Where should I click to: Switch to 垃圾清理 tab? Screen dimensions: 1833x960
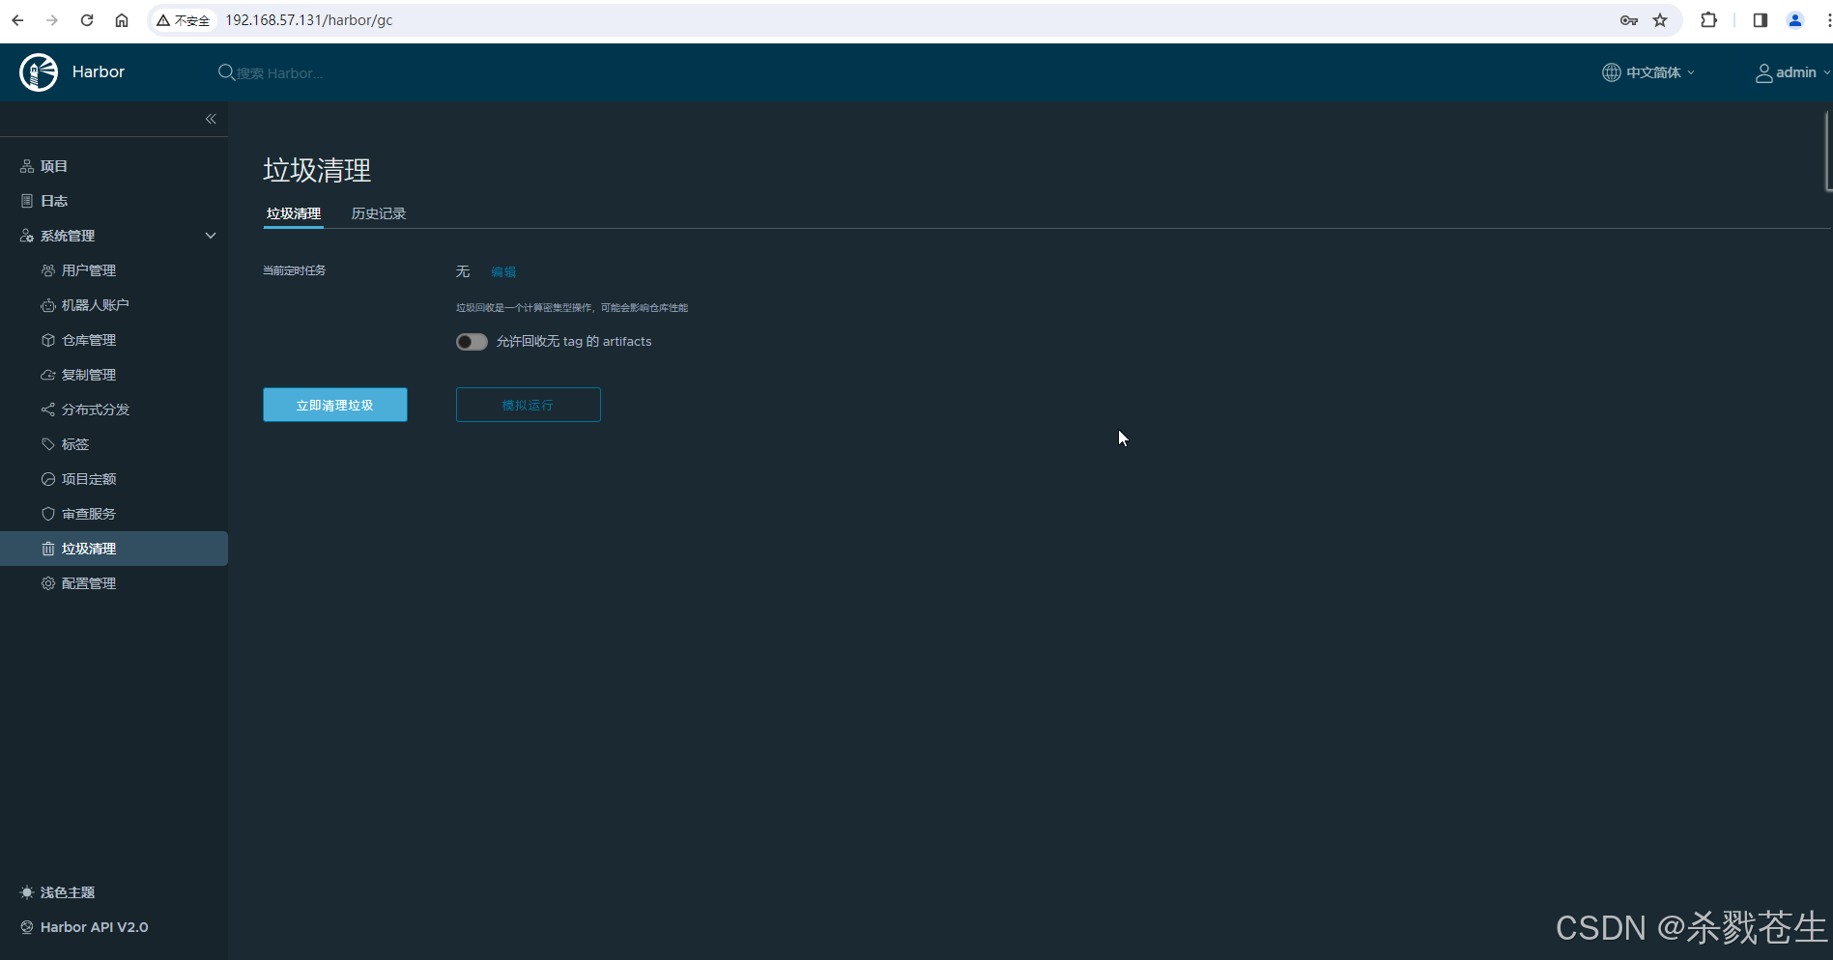tap(294, 213)
